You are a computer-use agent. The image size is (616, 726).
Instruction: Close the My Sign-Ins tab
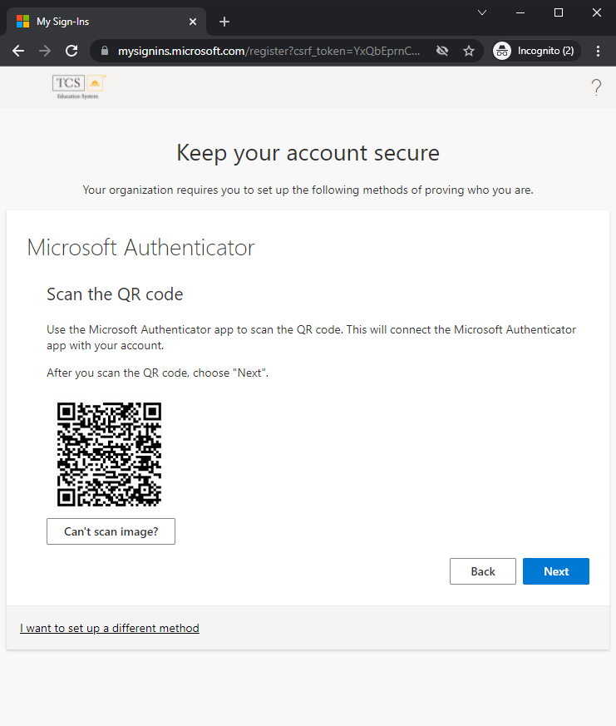[193, 22]
